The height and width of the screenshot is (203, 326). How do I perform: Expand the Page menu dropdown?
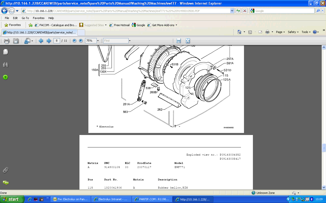click(280, 32)
